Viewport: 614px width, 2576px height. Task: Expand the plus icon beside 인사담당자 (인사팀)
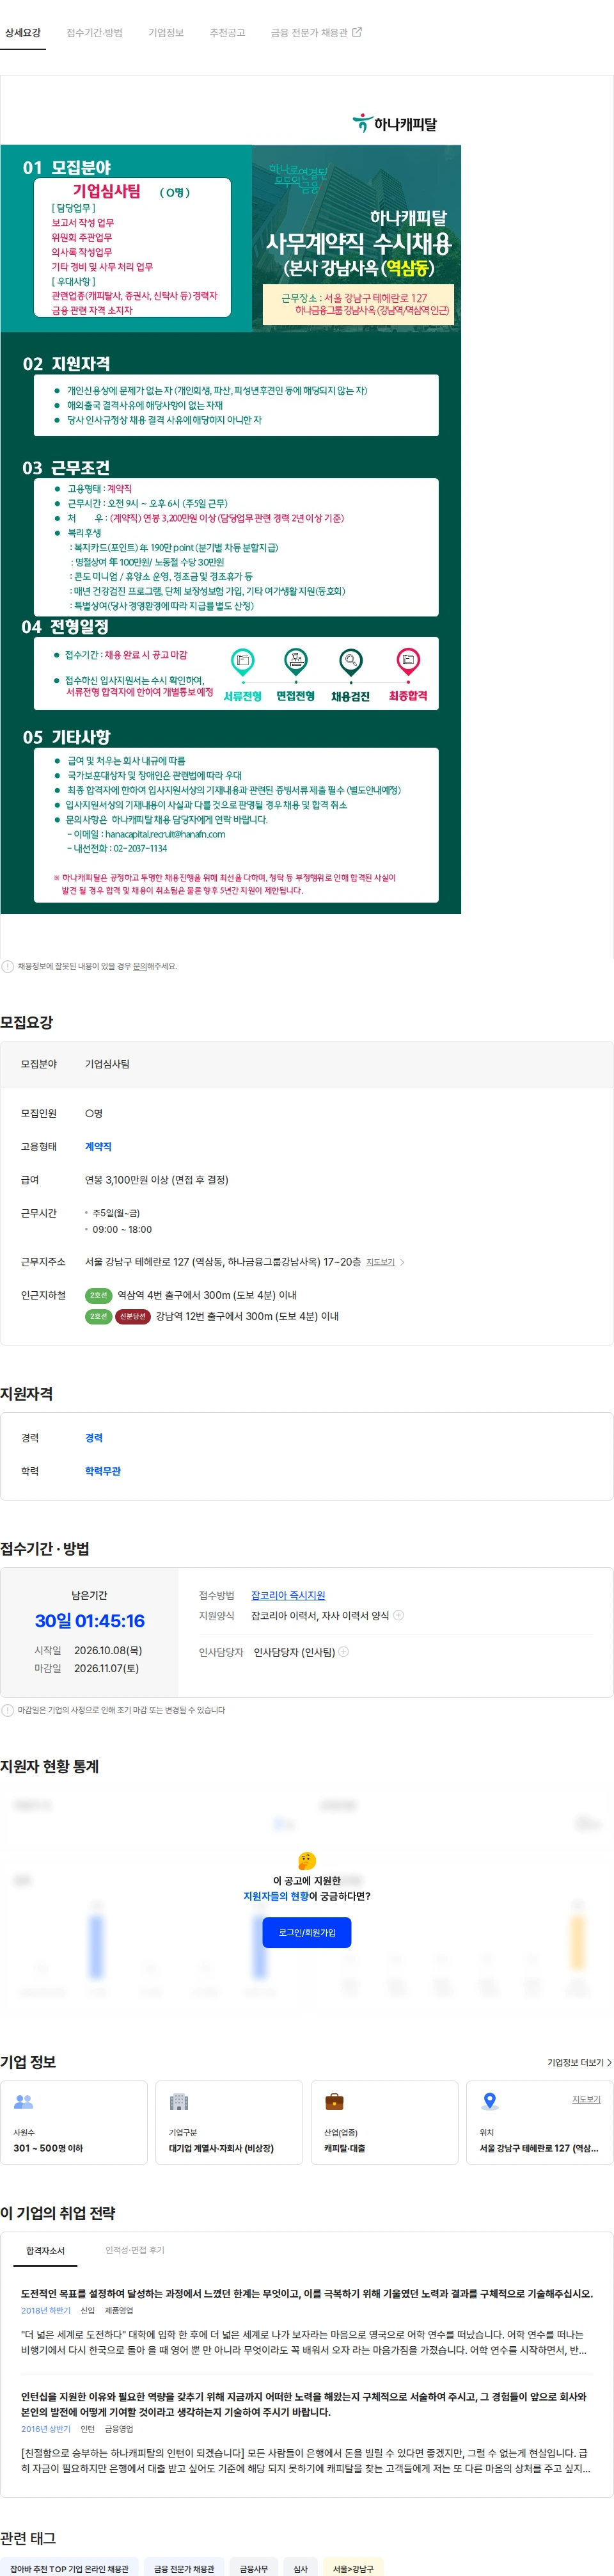coord(343,1652)
